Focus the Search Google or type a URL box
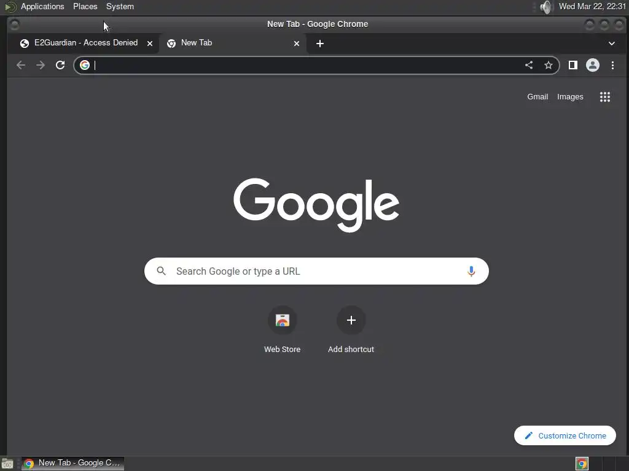The image size is (629, 471). point(316,271)
